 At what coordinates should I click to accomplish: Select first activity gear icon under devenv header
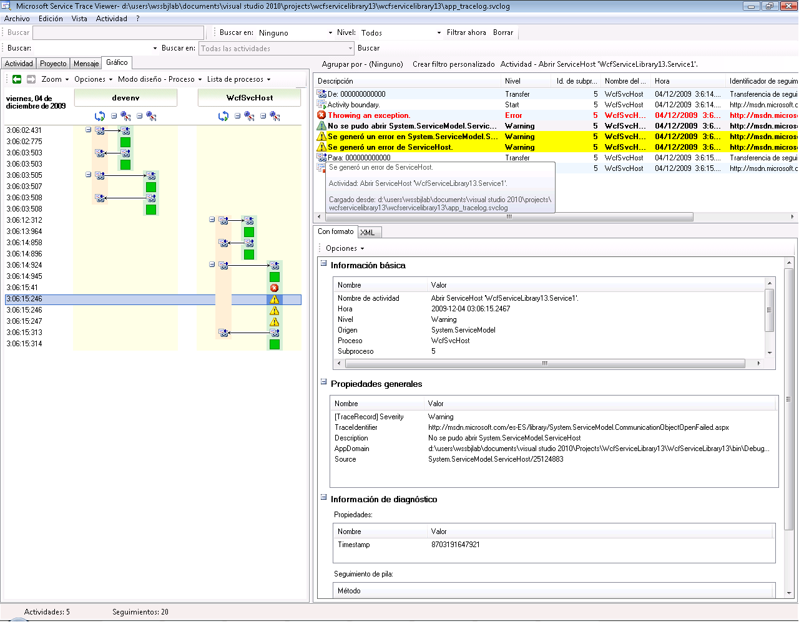pos(125,116)
